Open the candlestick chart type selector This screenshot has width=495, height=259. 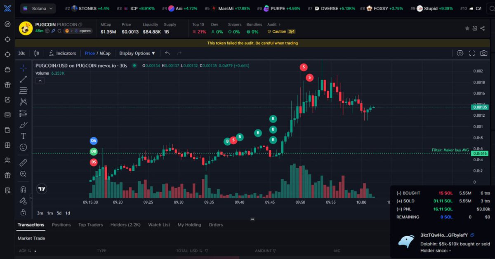pos(37,53)
